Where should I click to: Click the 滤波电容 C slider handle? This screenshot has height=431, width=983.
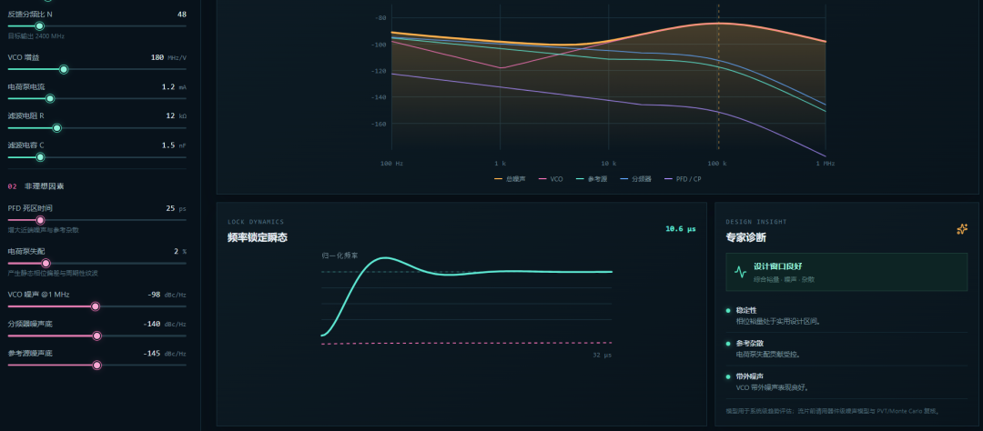point(40,157)
